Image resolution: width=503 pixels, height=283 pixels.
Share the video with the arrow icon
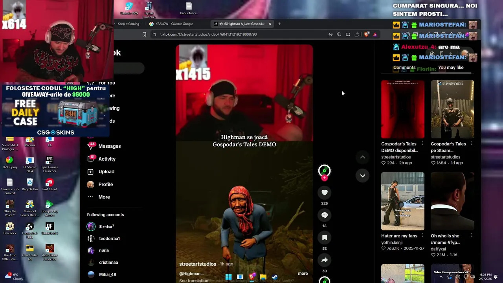point(325,260)
